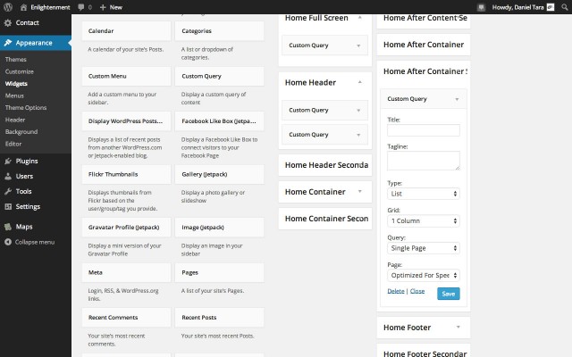
Task: Open Home Container Secondary widget area
Action: coord(325,219)
